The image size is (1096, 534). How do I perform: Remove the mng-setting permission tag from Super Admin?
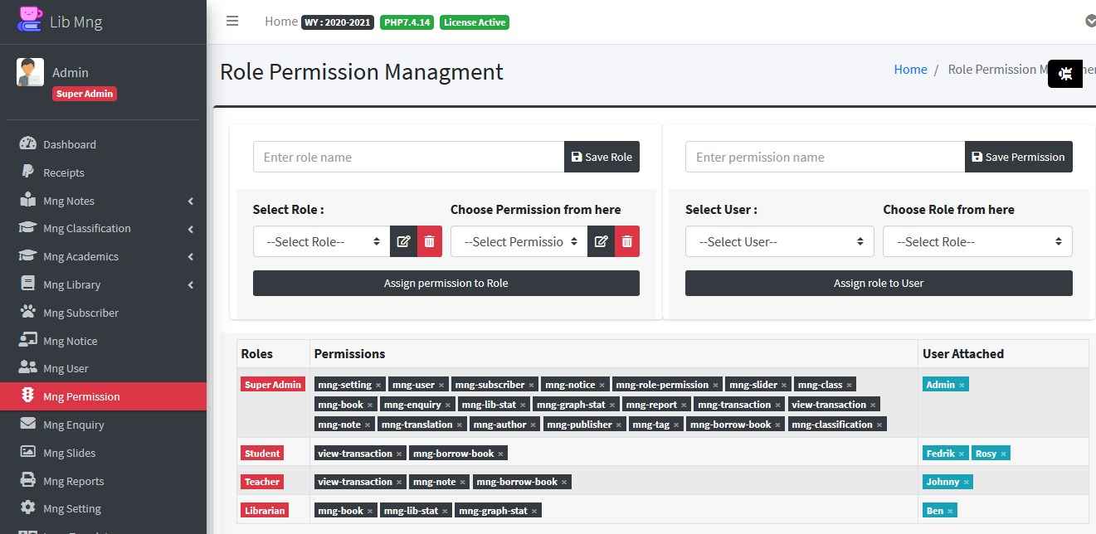[x=378, y=384]
